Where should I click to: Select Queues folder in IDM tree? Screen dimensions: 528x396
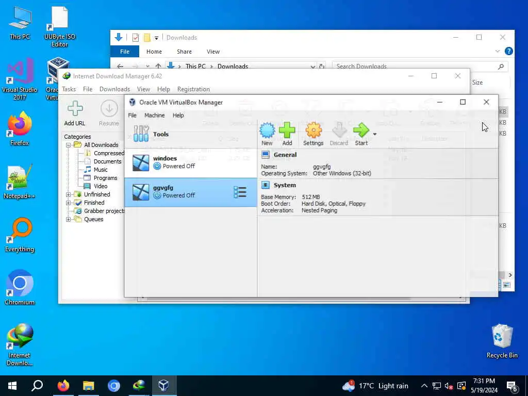click(94, 219)
